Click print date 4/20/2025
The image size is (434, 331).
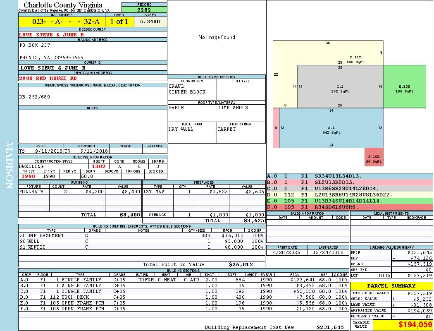click(286, 253)
